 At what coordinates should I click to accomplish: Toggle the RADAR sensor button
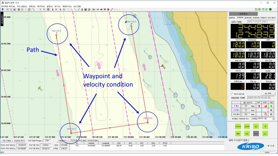tap(238, 126)
